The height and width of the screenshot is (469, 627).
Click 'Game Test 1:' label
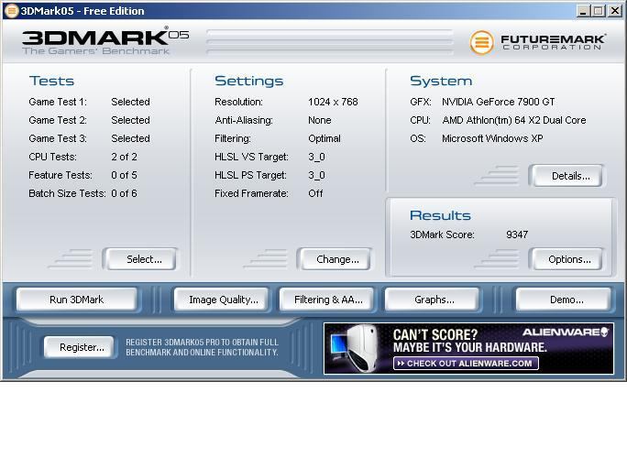[58, 102]
